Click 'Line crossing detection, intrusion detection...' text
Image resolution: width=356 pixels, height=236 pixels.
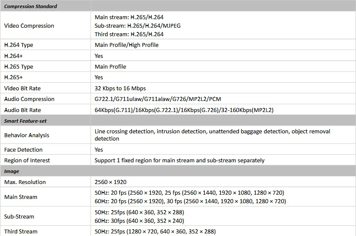212,135
